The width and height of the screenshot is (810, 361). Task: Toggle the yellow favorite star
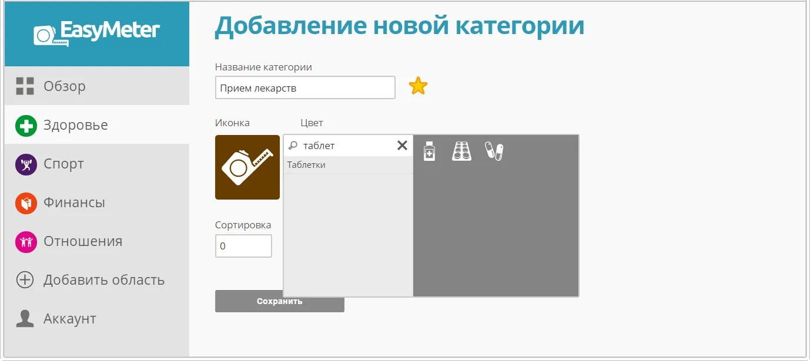click(x=418, y=86)
